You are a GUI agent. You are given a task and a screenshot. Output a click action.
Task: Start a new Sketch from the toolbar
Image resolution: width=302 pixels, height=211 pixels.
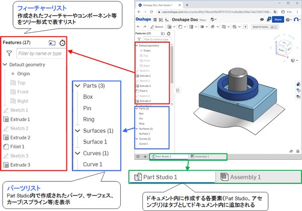pos(157,27)
